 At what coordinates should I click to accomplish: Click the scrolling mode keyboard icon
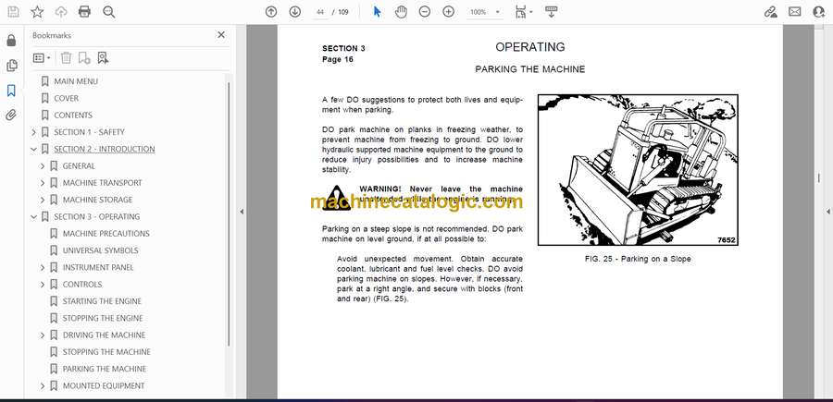[551, 12]
